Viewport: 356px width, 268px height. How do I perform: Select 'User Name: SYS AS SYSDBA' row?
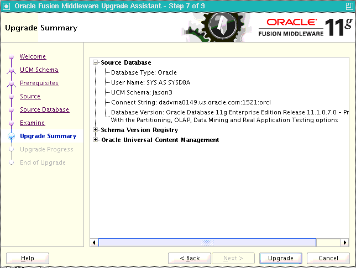[150, 82]
